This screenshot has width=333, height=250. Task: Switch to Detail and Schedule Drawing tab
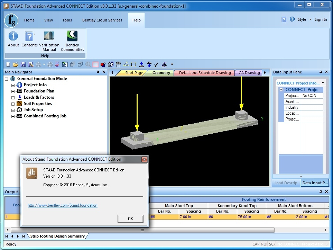tap(205, 73)
